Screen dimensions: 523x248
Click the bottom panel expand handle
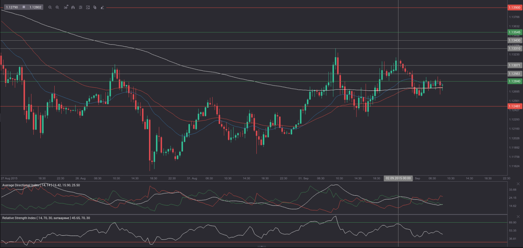pyautogui.click(x=261, y=246)
